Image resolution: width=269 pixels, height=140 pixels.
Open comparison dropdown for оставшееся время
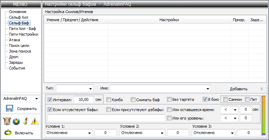(x=229, y=110)
